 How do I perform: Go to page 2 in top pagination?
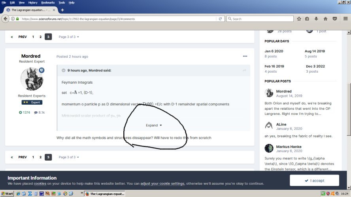tap(40, 37)
